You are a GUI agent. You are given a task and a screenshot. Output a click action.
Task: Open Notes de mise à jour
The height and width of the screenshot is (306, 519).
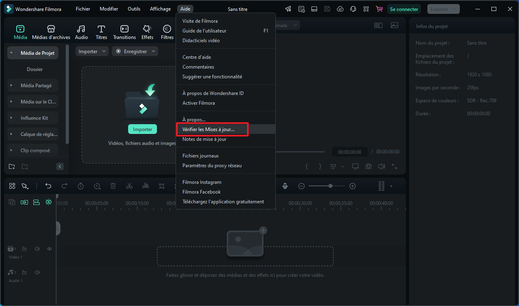pyautogui.click(x=225, y=139)
